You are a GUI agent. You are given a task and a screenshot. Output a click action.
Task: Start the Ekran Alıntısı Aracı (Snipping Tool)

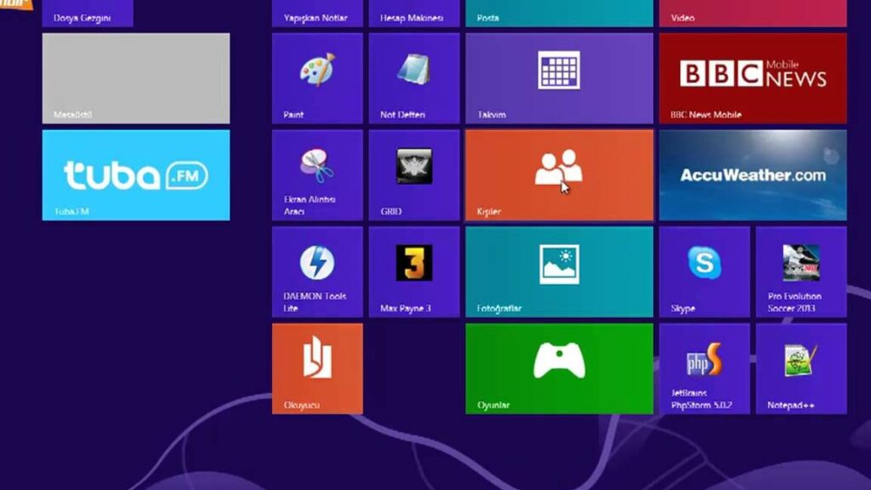point(316,174)
